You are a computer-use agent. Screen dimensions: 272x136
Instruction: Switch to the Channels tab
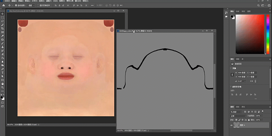click(238, 107)
